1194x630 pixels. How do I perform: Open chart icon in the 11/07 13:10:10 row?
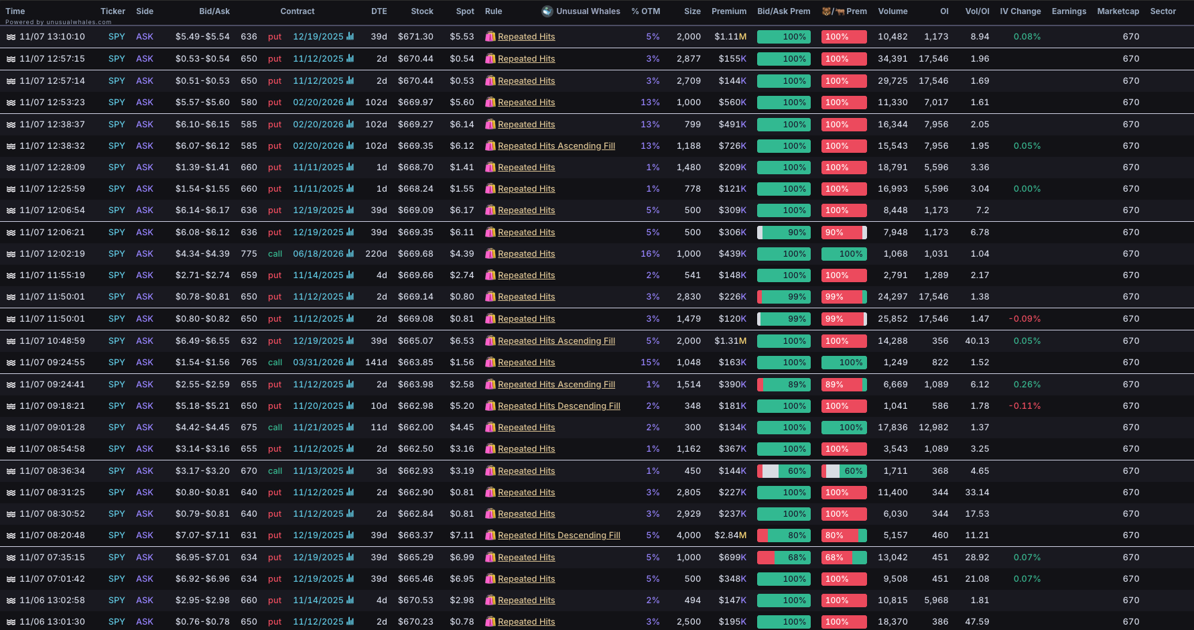point(350,37)
